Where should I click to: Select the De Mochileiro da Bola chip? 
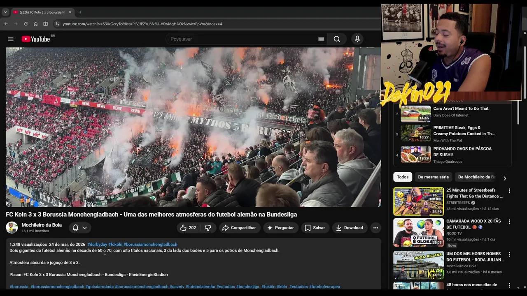(x=477, y=177)
